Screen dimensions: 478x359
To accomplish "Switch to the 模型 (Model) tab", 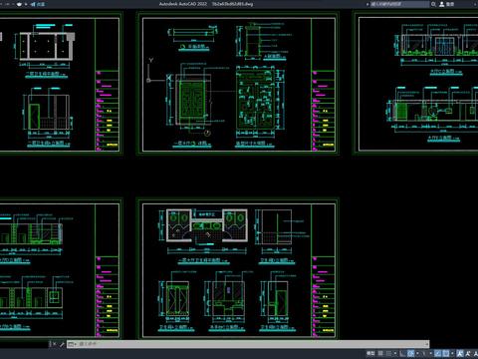I will (370, 353).
